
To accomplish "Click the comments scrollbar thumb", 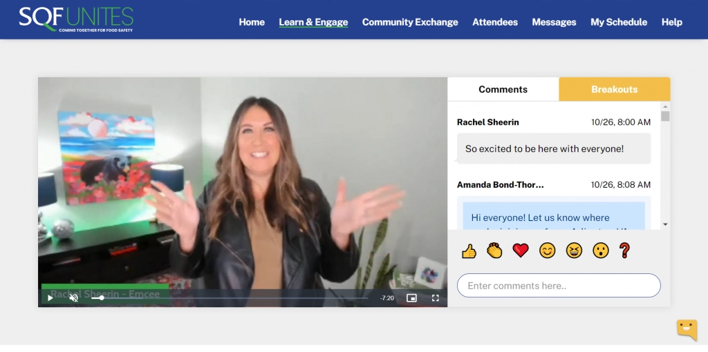I will (x=665, y=116).
